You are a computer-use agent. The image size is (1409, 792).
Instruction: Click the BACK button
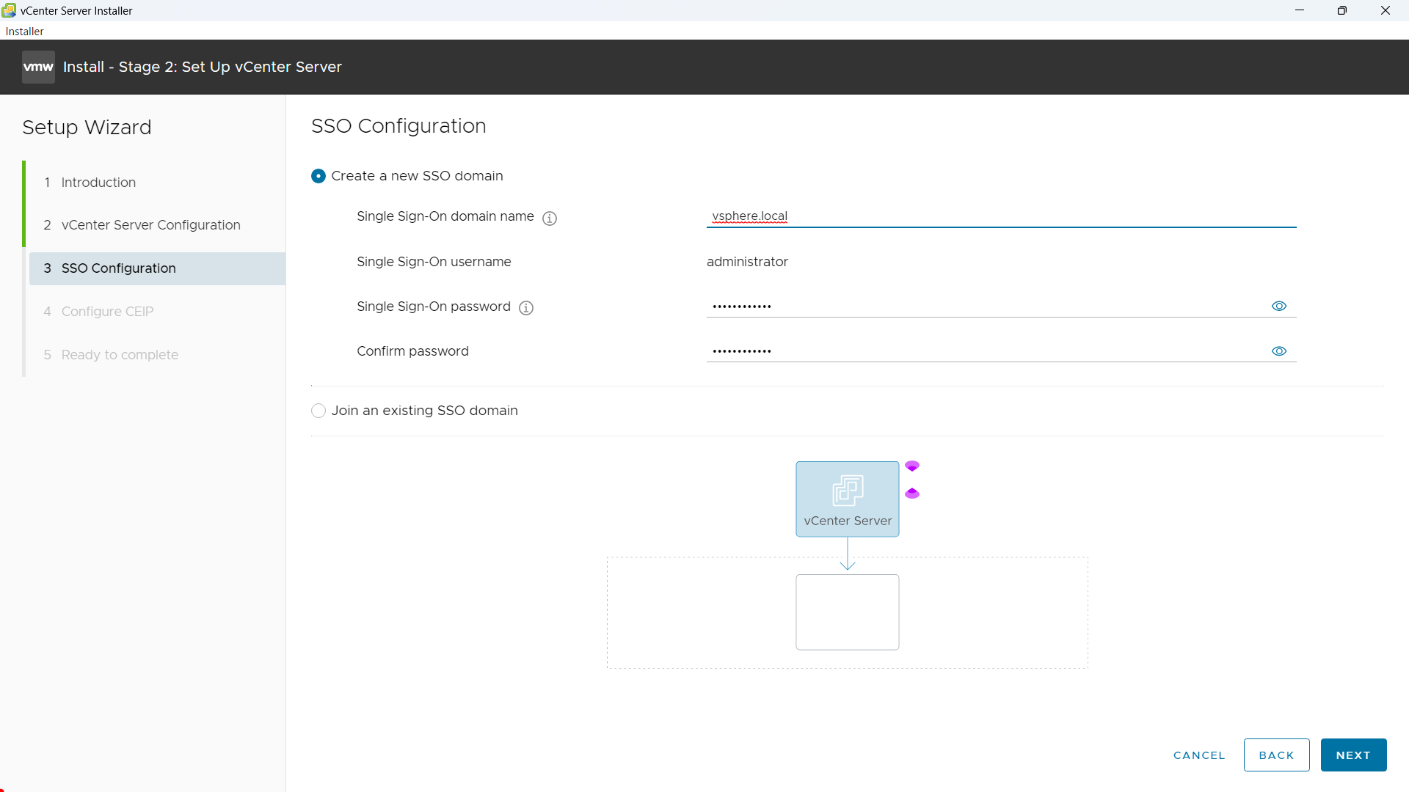point(1276,755)
